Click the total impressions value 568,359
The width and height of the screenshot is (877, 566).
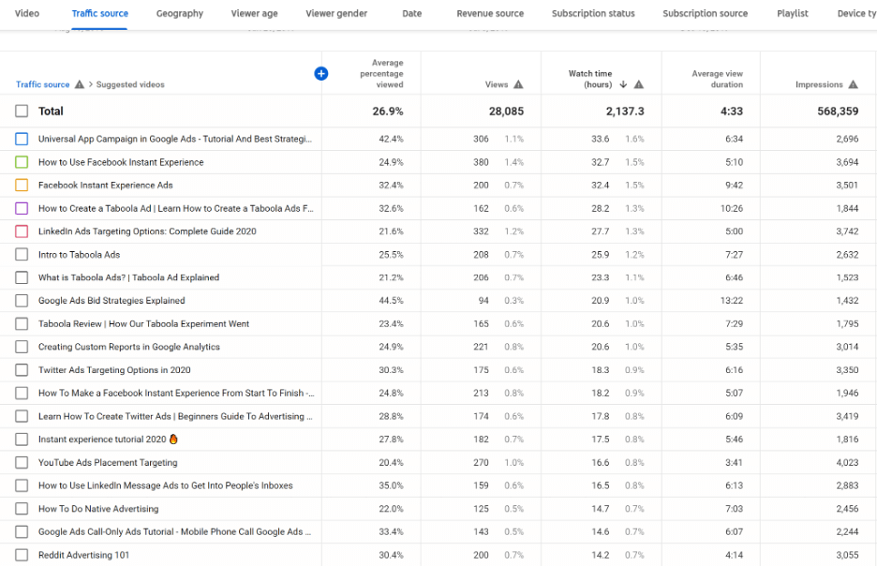(x=838, y=112)
